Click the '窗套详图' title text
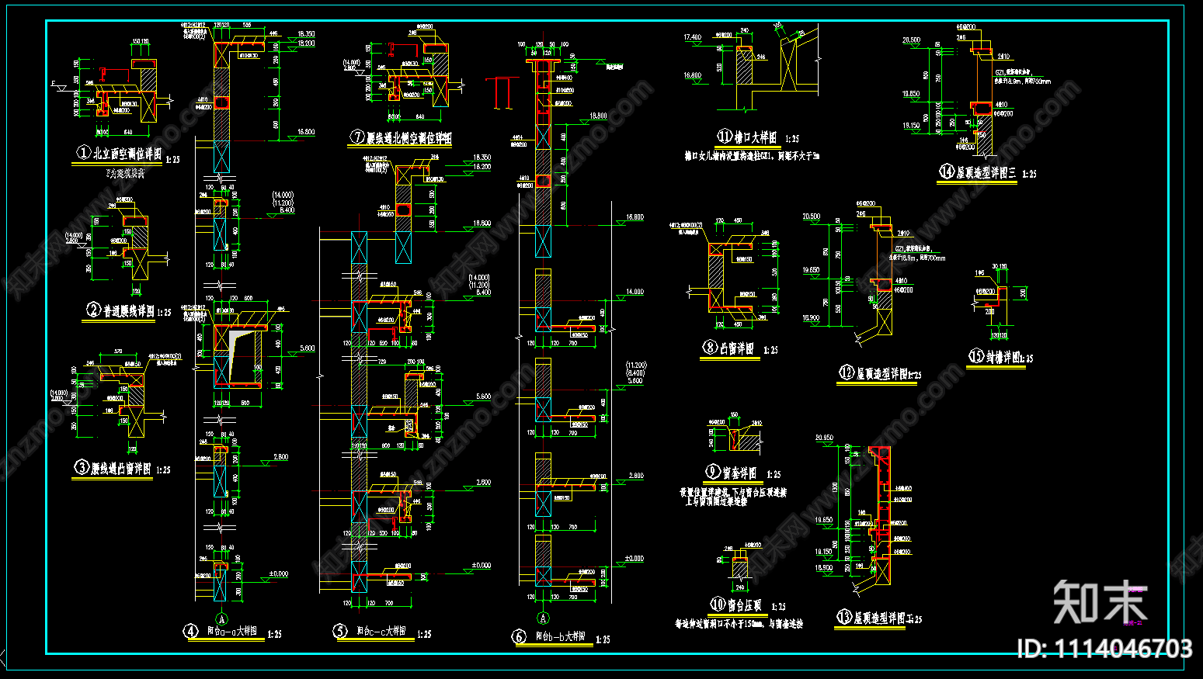This screenshot has height=679, width=1203. pyautogui.click(x=739, y=473)
